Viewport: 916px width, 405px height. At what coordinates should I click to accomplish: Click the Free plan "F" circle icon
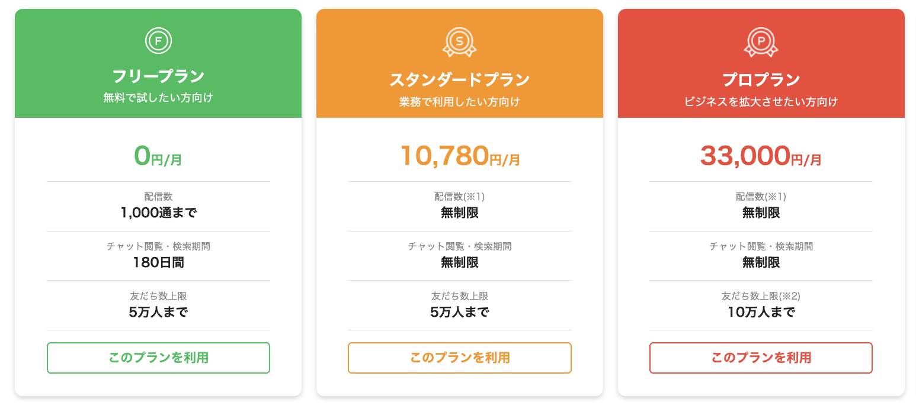pos(158,41)
